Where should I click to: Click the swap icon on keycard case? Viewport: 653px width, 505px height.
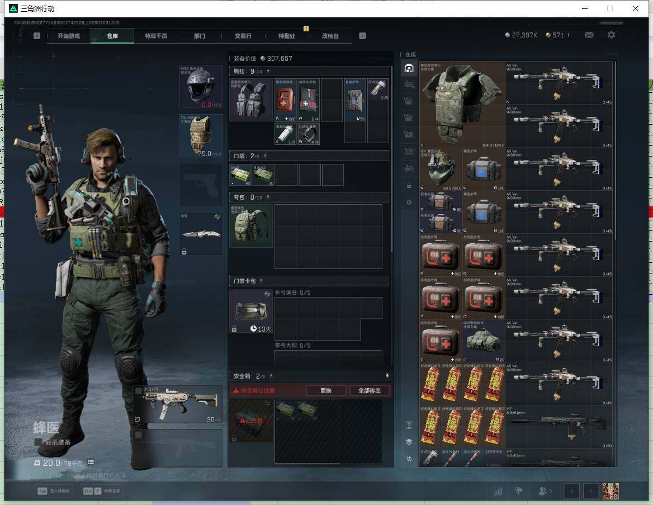[x=267, y=294]
